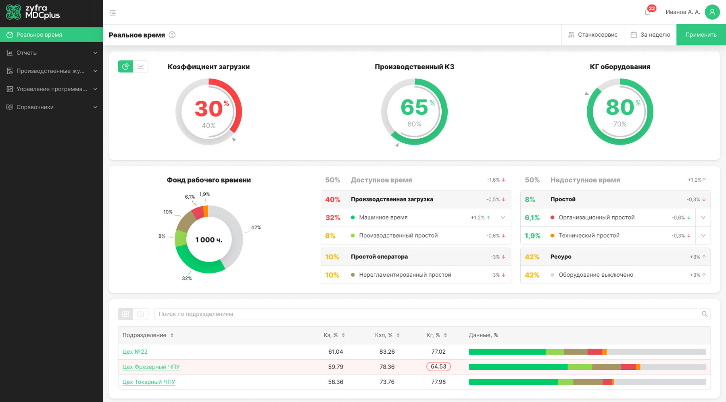Click the Цех №22 data progress bar
The height and width of the screenshot is (402, 726).
point(587,352)
